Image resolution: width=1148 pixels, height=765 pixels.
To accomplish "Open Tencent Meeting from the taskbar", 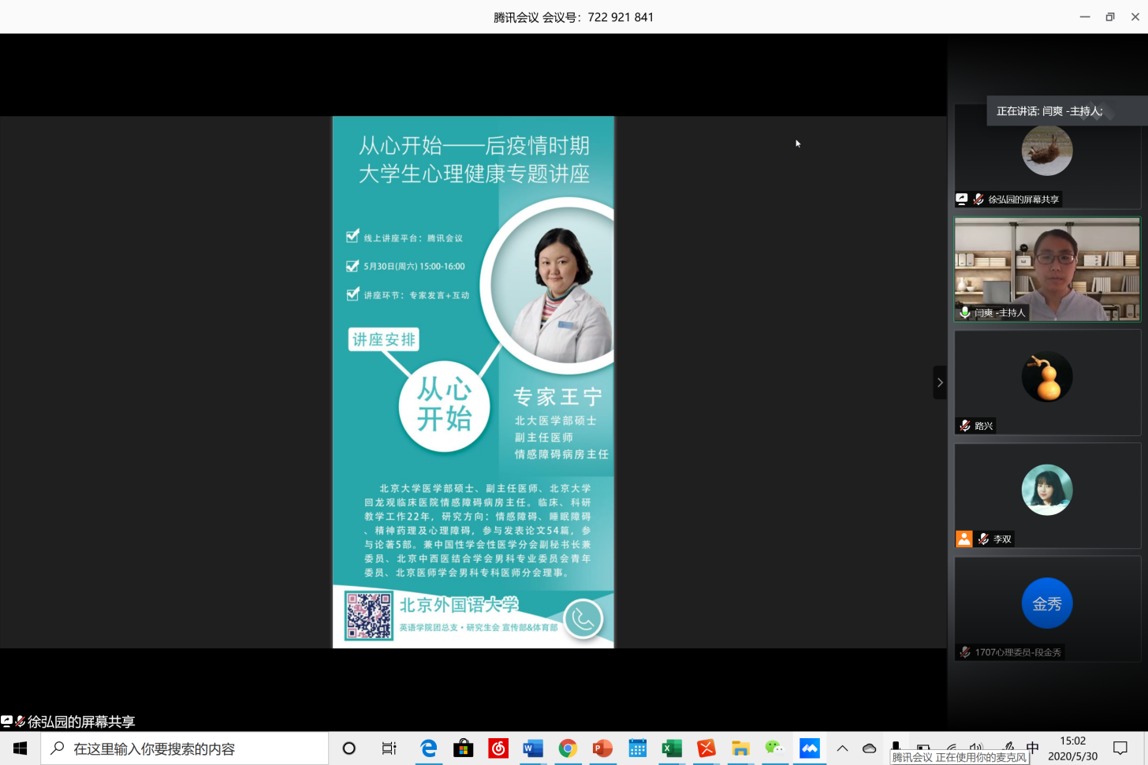I will pos(809,748).
